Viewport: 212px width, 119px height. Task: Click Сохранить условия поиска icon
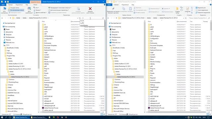pyautogui.click(x=49, y=13)
